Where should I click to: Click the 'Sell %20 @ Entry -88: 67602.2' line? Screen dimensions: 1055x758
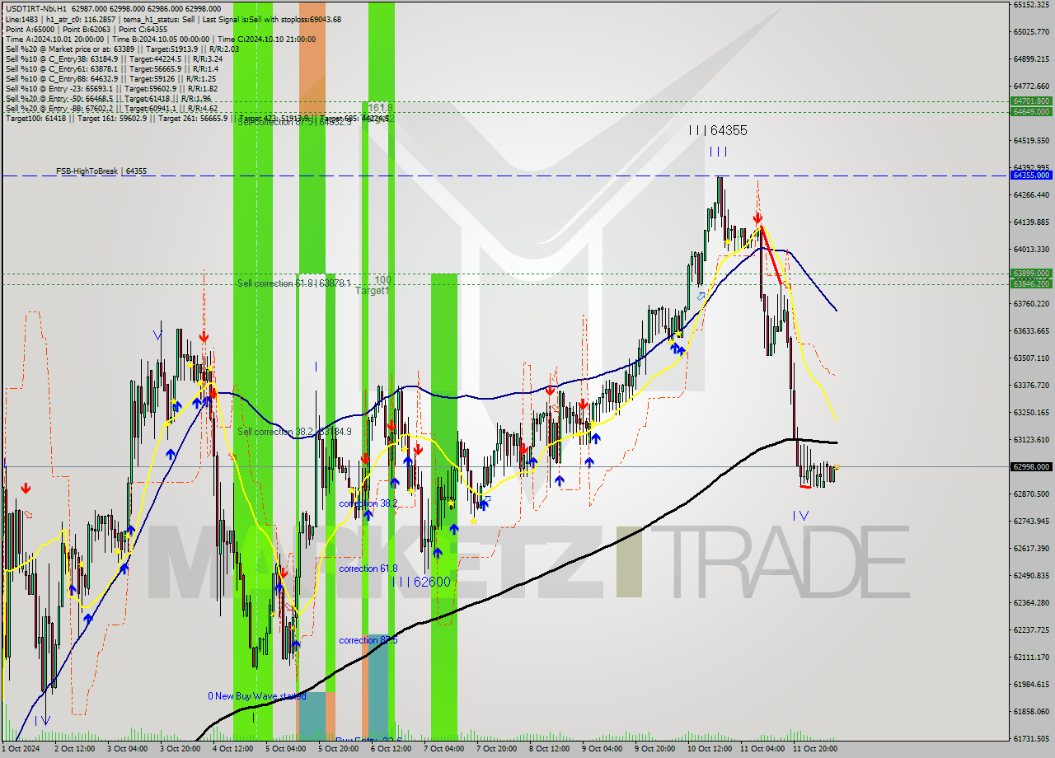(x=111, y=108)
